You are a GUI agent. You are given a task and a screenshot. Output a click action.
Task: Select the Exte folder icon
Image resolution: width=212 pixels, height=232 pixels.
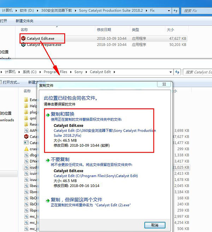[26, 100]
